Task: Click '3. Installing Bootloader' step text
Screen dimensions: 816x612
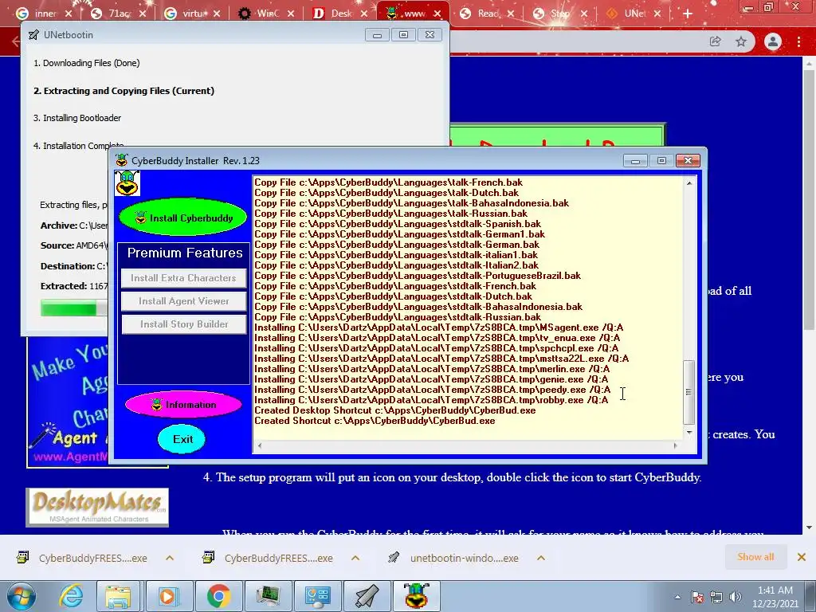Action: [x=77, y=118]
